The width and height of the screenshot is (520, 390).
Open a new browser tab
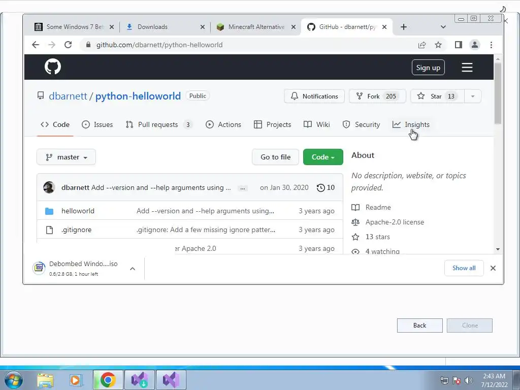coord(404,27)
